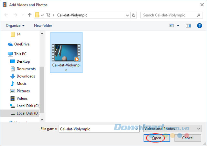
Task: Refresh the Cai-dat-Violympic folder view
Action: pyautogui.click(x=134, y=15)
